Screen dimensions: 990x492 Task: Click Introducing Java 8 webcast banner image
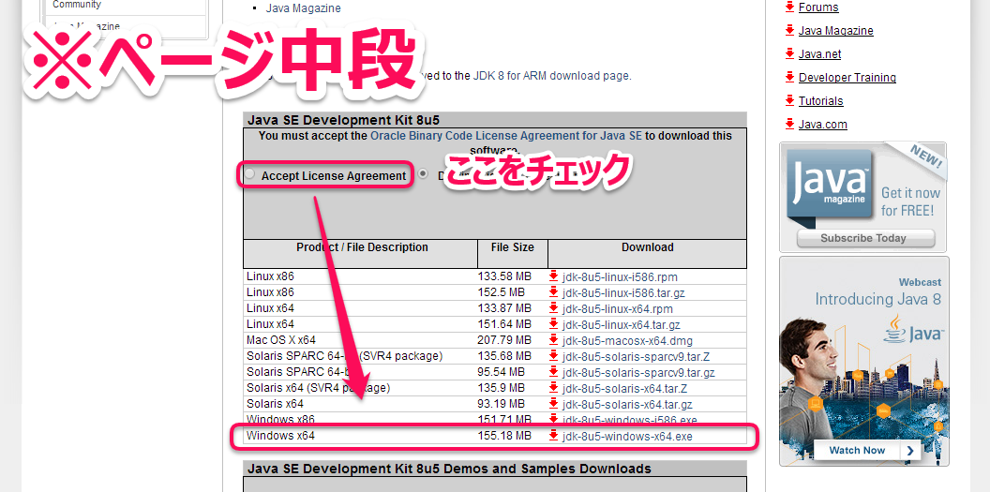tap(864, 362)
